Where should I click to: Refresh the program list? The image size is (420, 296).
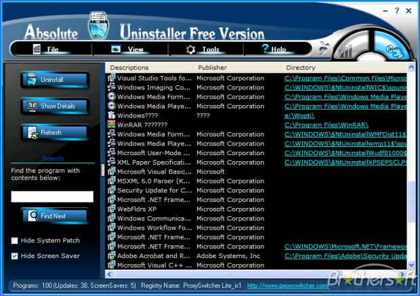tap(54, 133)
